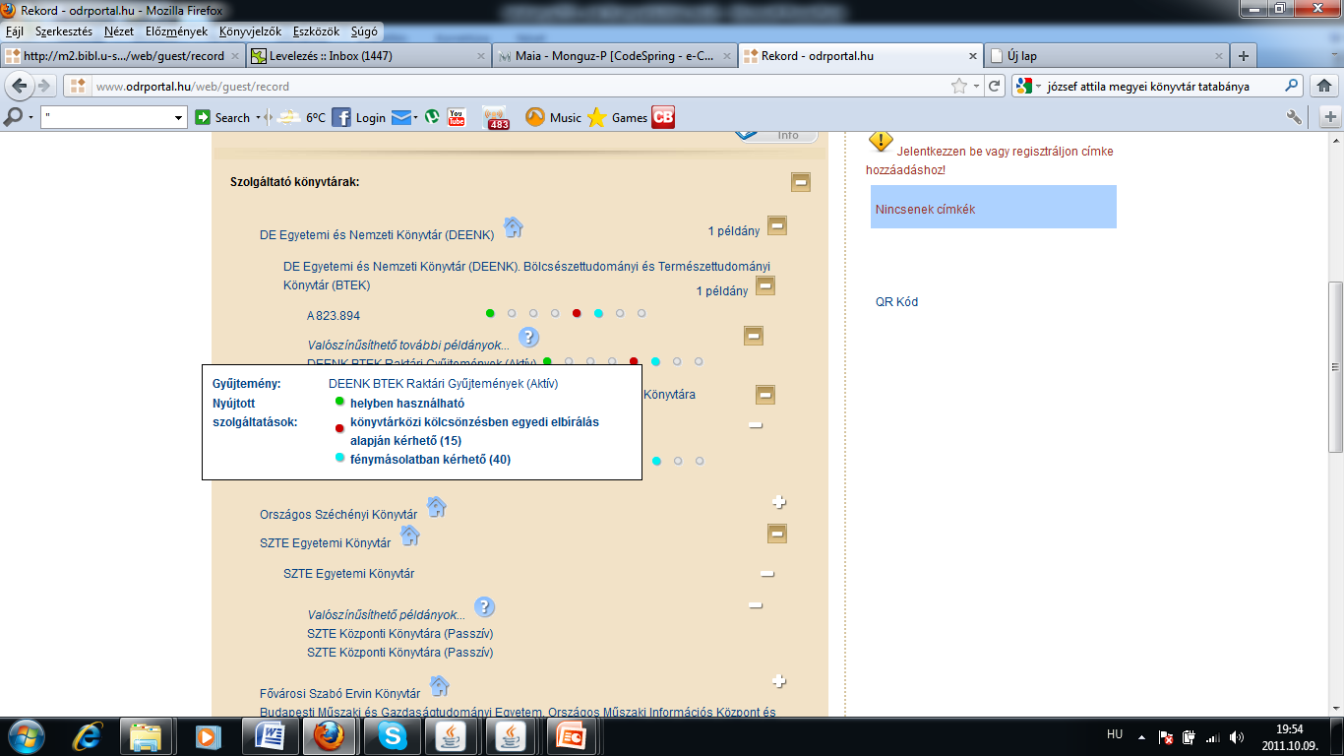The height and width of the screenshot is (756, 1344).
Task: Switch to the Levelezés :: Inbox (1447) tab
Action: (367, 56)
